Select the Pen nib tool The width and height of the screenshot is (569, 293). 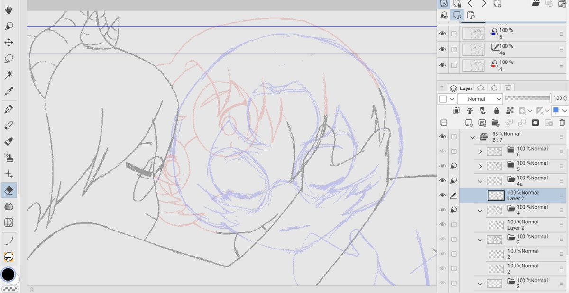[x=9, y=109]
